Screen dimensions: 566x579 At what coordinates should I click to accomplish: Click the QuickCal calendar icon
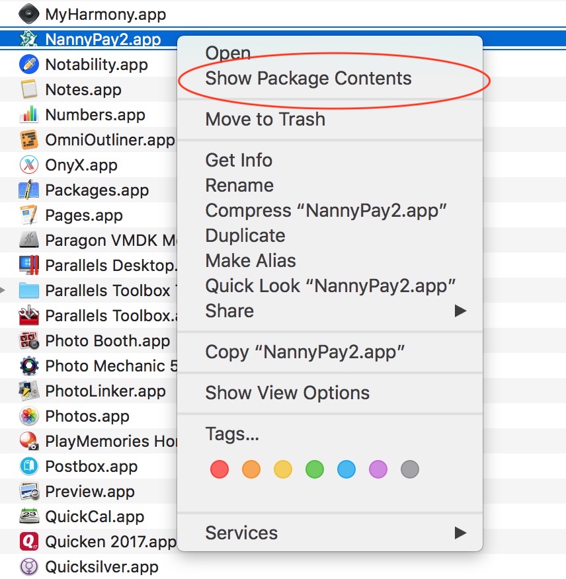click(29, 516)
